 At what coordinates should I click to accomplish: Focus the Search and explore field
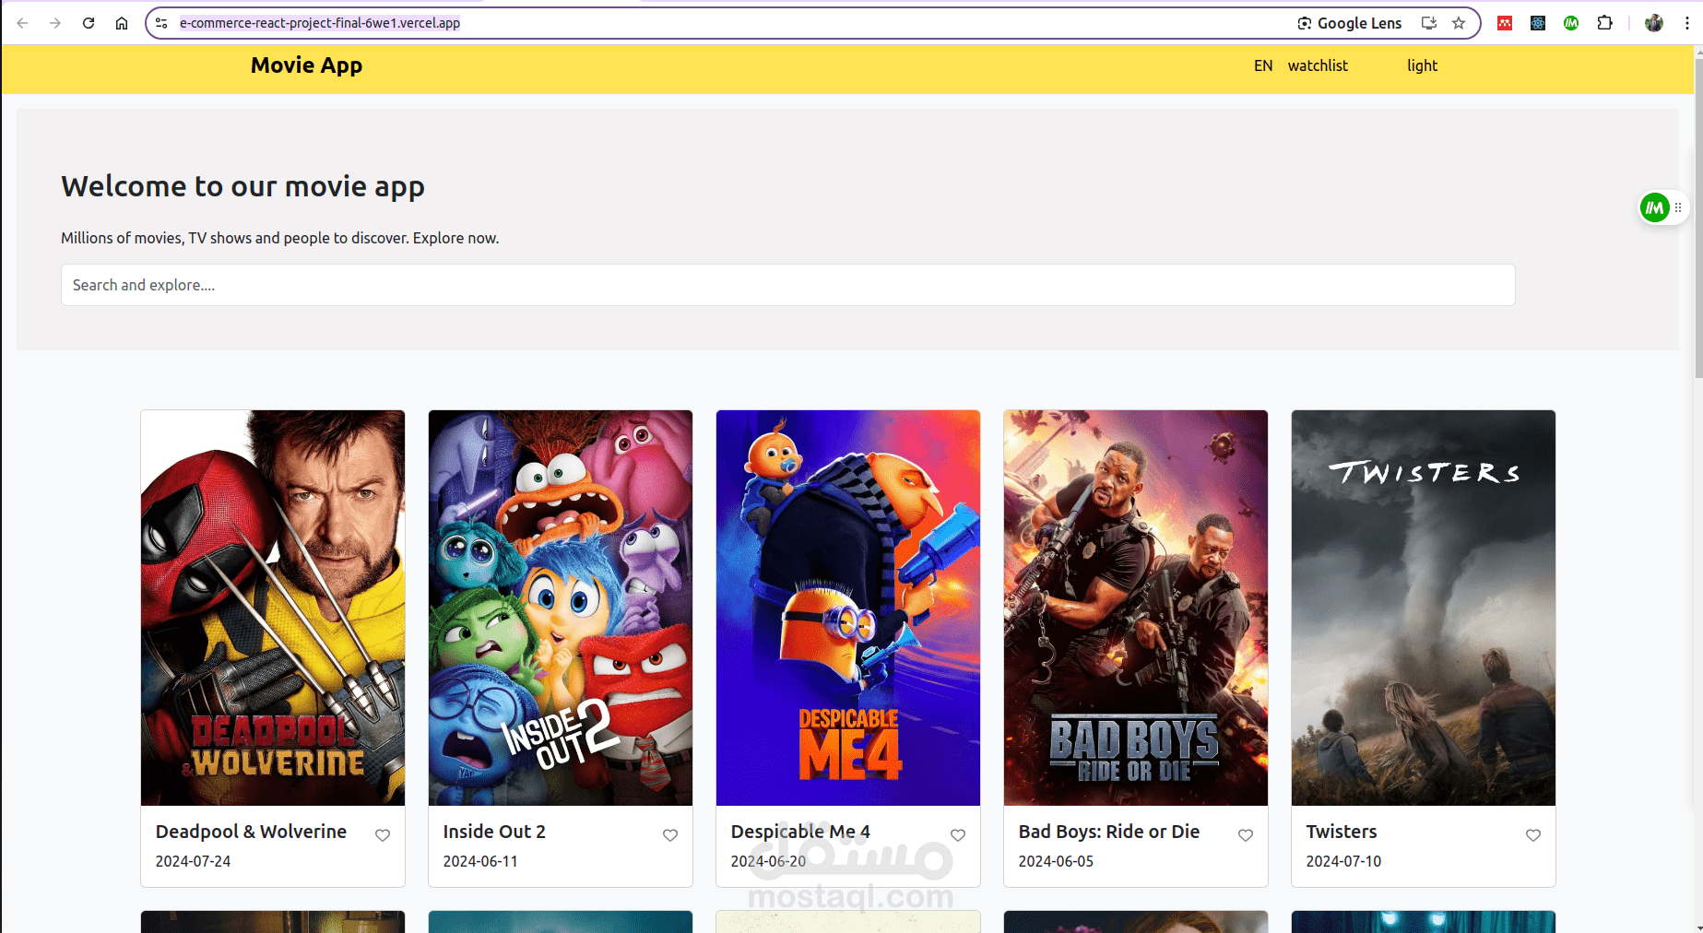point(788,285)
